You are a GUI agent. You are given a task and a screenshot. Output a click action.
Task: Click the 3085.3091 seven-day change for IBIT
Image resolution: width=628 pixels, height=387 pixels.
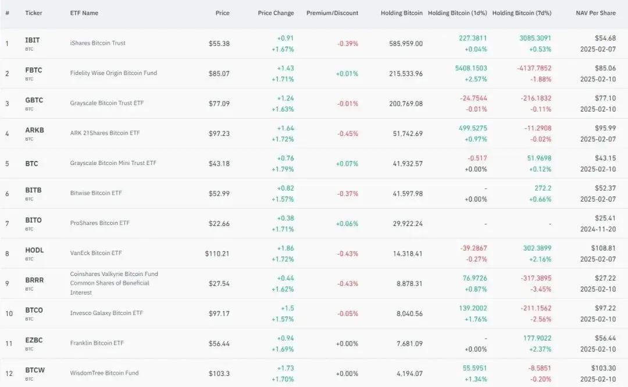click(x=535, y=38)
